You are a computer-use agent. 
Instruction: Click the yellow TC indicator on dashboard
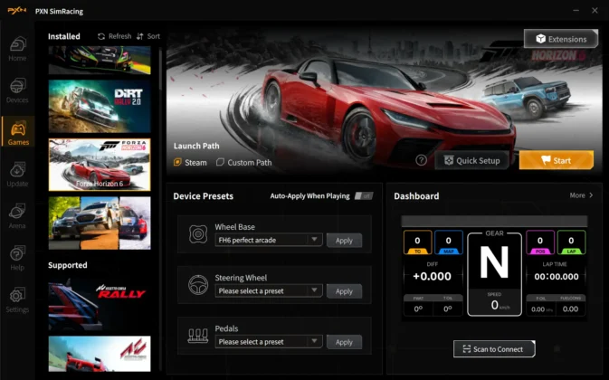(x=417, y=242)
